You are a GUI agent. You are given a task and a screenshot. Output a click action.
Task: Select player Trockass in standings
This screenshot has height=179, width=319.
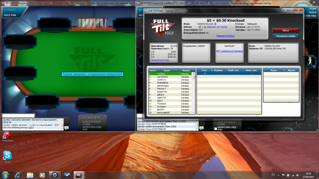tap(170, 104)
